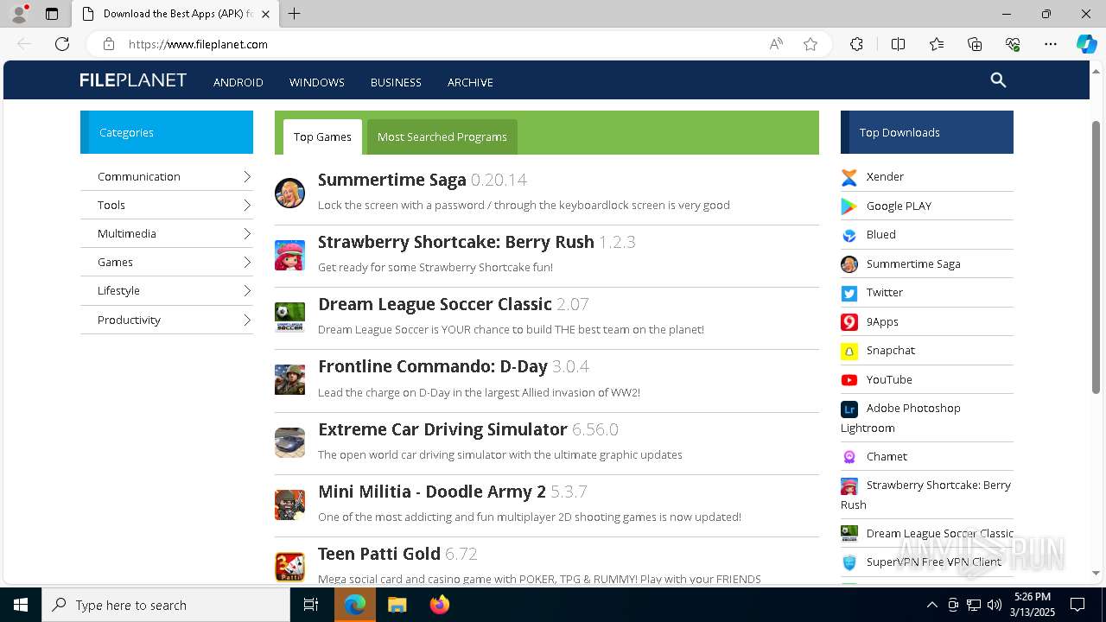
Task: Click the Adobe Lightroom Lr icon
Action: (849, 409)
